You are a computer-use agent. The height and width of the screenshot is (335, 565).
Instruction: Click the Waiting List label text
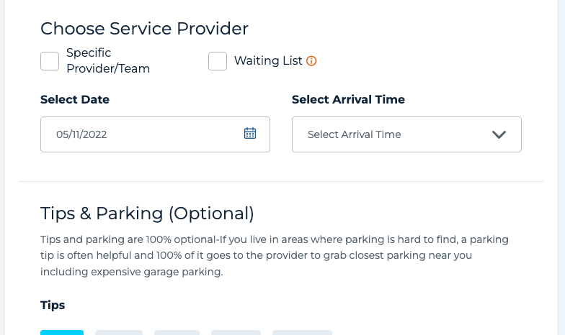[x=268, y=61]
